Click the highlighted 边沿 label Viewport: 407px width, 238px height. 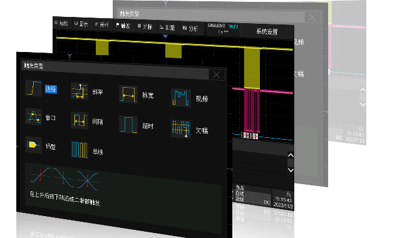tap(51, 89)
